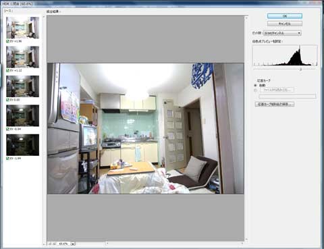Viewport: 324px width, 249px height.
Task: Select the brightest source thumbnail at top
Action: tap(22, 28)
